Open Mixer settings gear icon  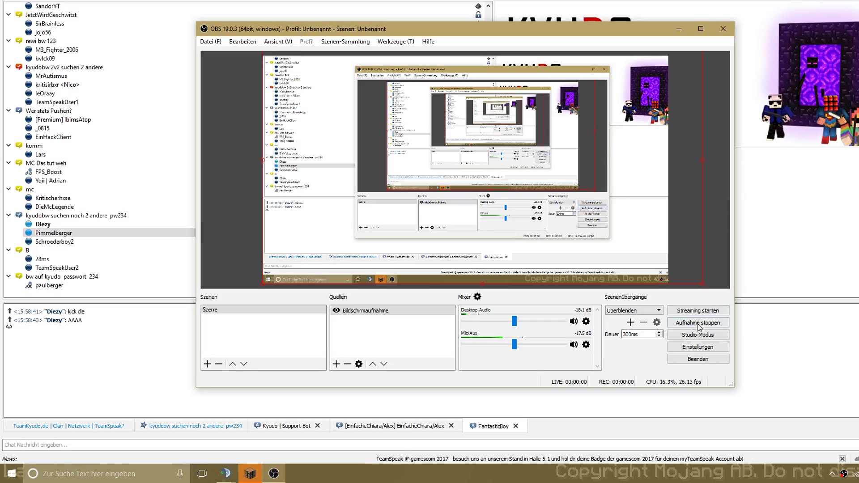(x=477, y=297)
